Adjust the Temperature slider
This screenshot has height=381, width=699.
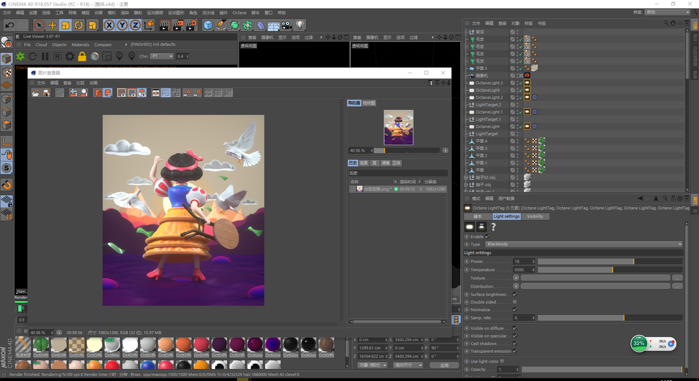[x=610, y=270]
